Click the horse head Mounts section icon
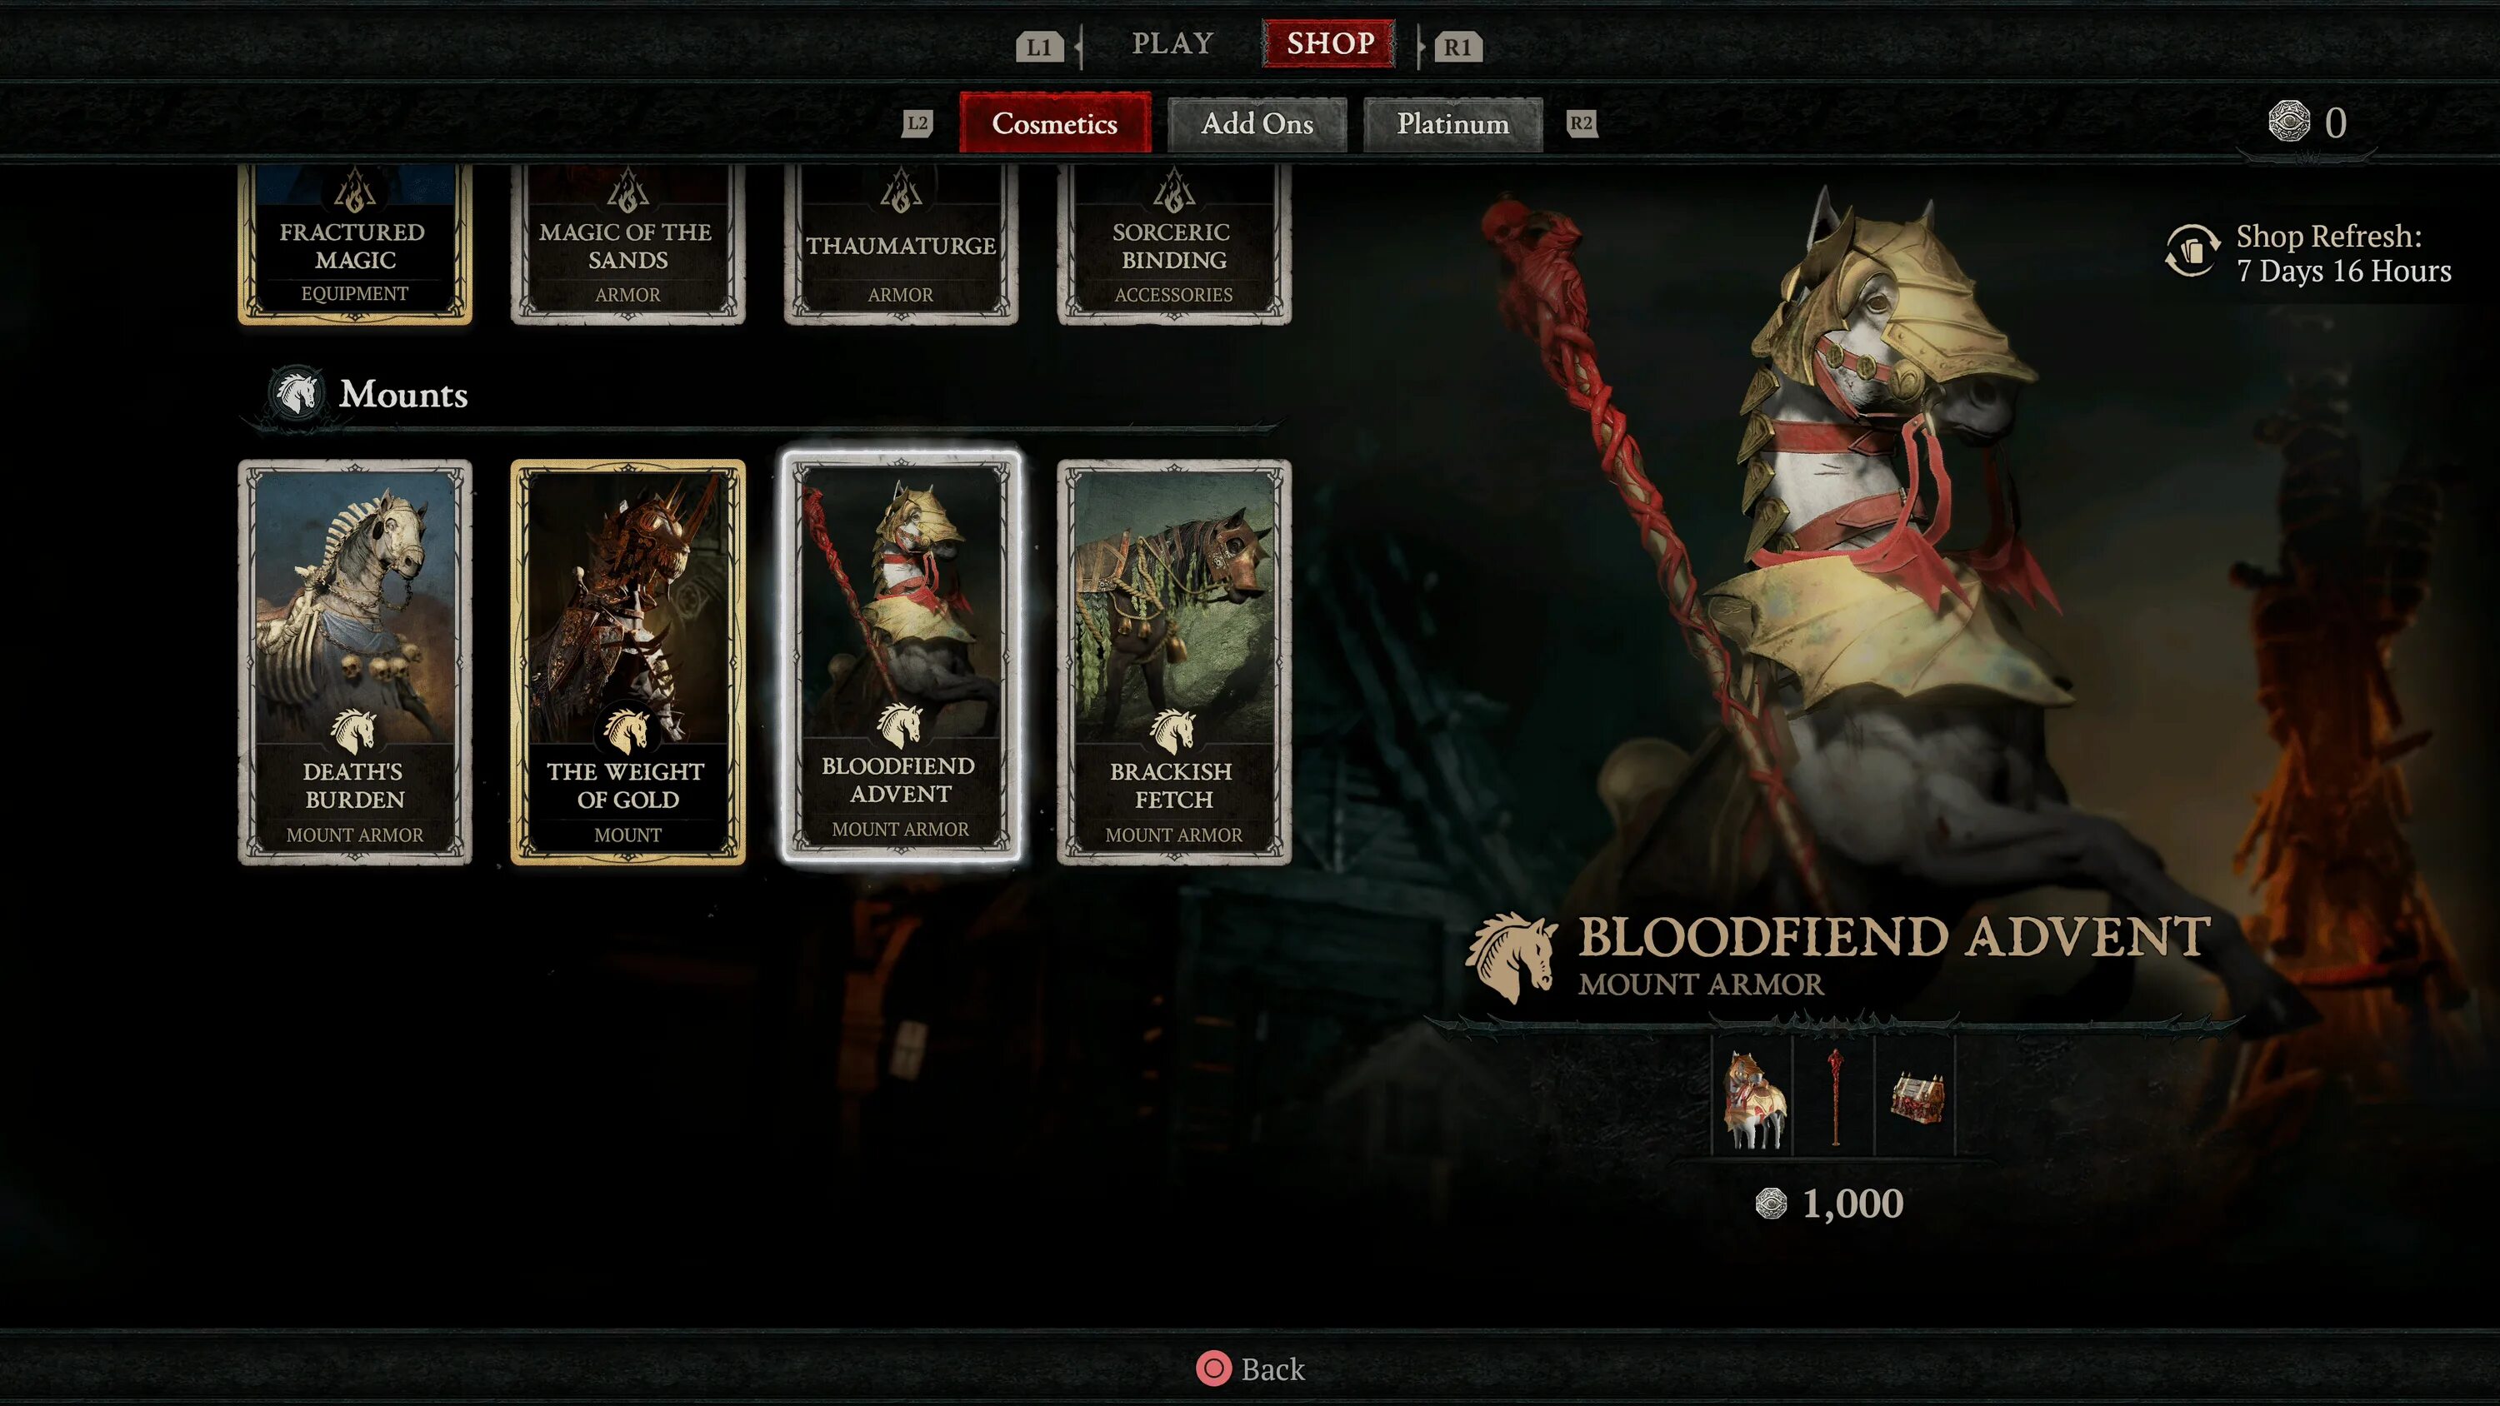The height and width of the screenshot is (1406, 2500). click(297, 393)
